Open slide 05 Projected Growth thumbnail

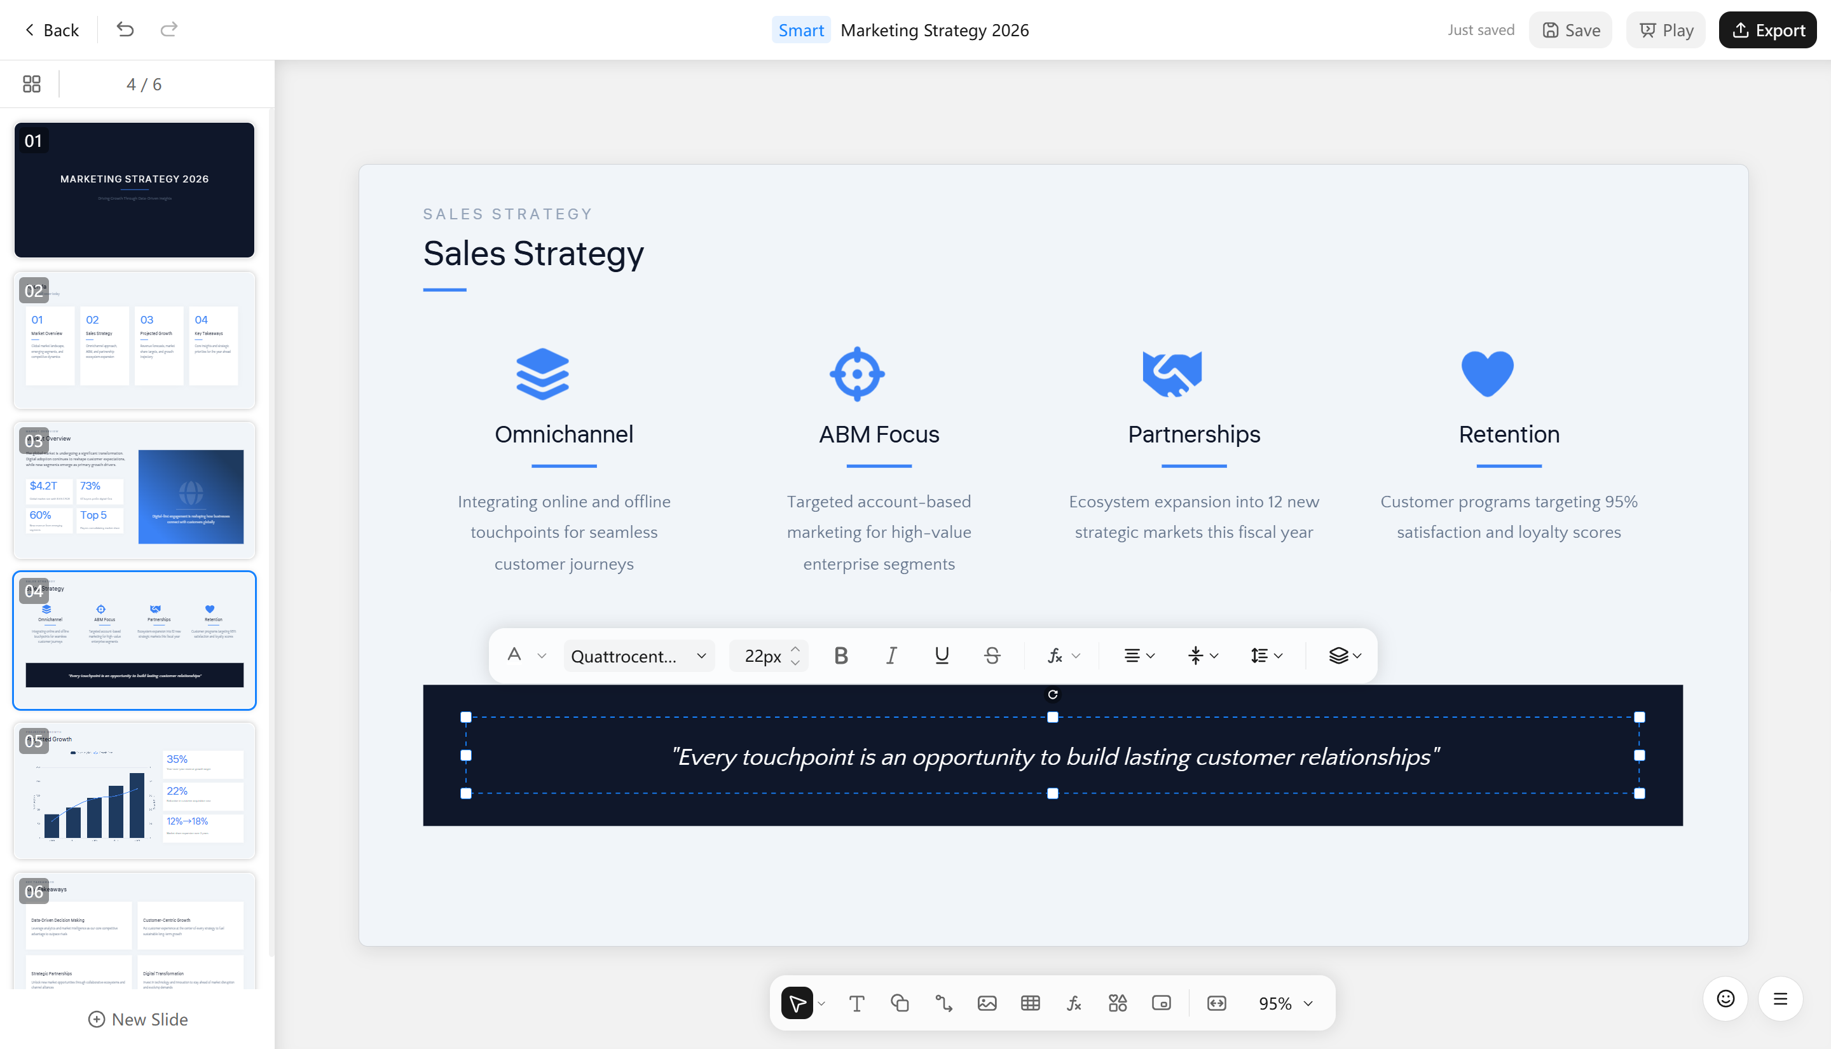click(135, 791)
